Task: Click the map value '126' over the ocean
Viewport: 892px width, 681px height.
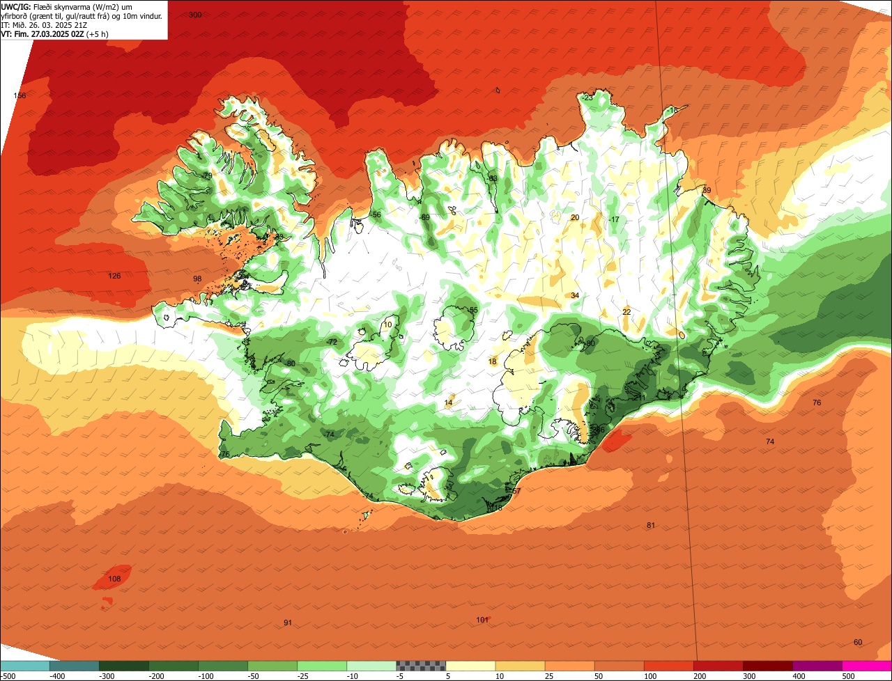Action: 114,276
